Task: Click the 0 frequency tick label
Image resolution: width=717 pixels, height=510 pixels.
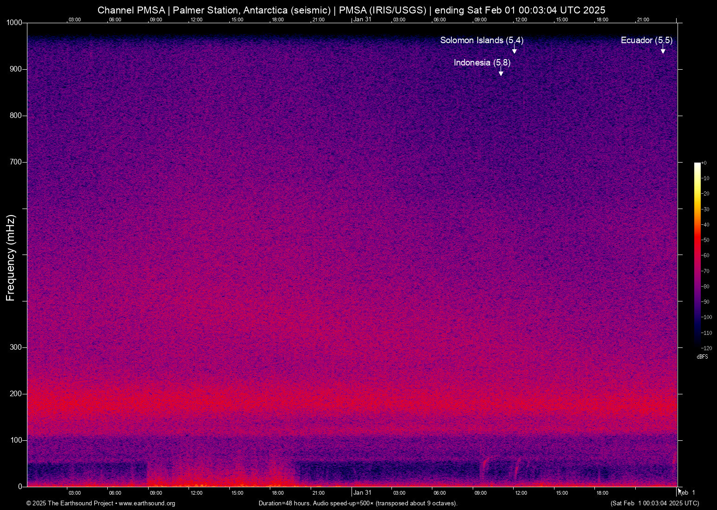Action: 20,486
